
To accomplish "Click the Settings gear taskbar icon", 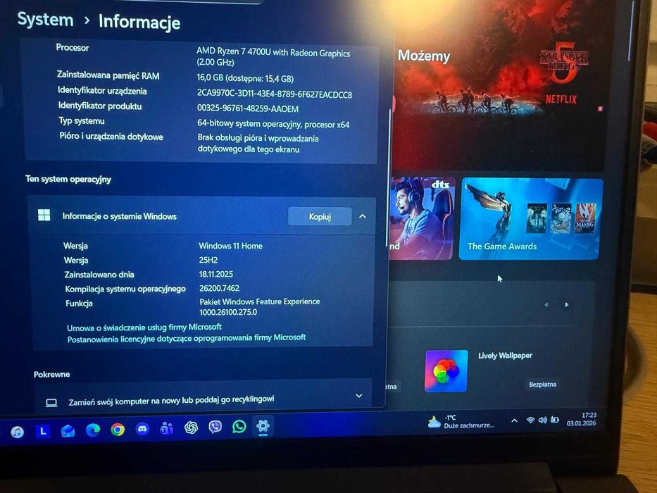I will [x=263, y=426].
